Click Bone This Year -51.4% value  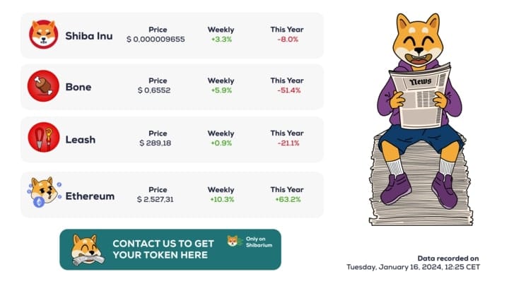pos(287,90)
